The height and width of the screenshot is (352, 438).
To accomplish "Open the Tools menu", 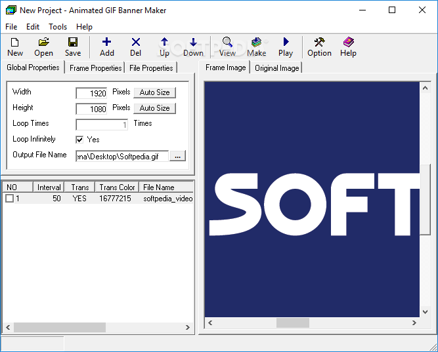I will pos(58,27).
